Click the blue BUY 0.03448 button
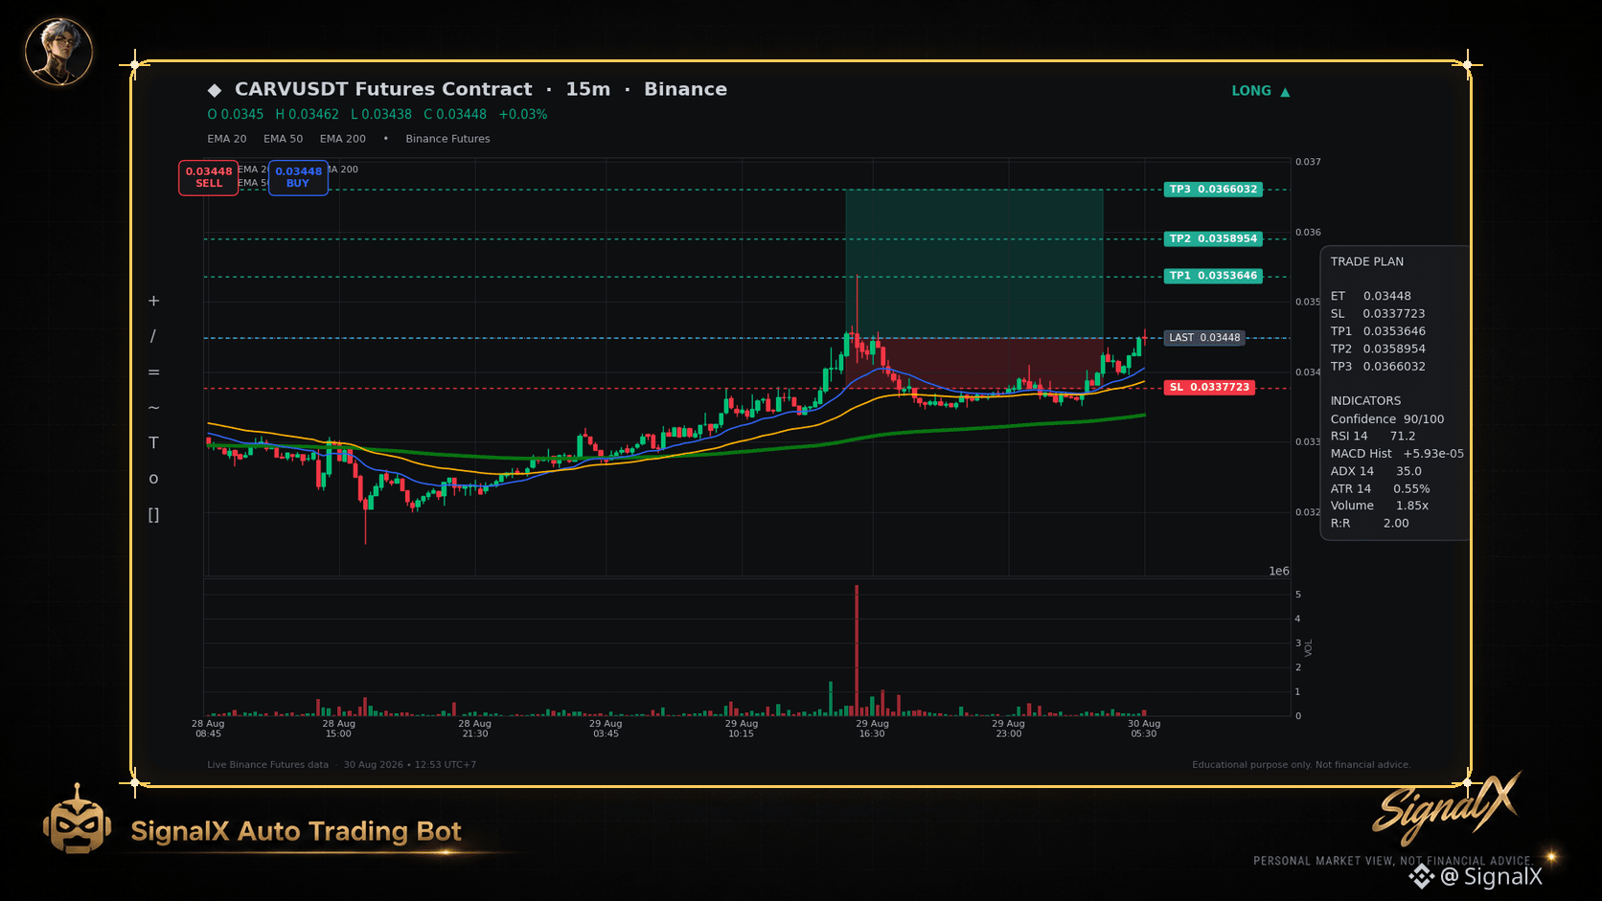The width and height of the screenshot is (1602, 901). (298, 177)
